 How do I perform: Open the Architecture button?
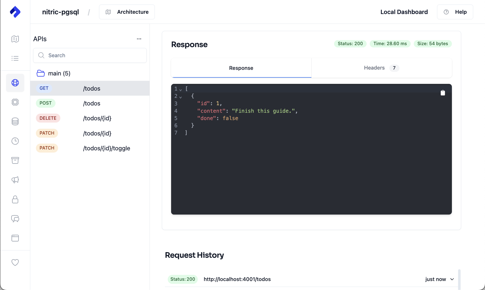point(127,12)
